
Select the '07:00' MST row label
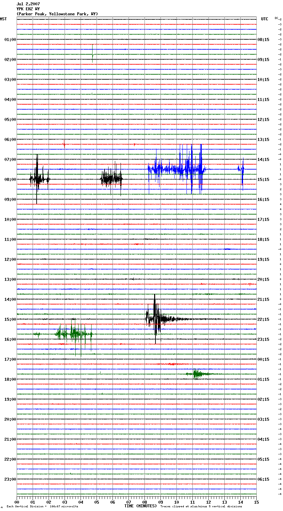10,160
